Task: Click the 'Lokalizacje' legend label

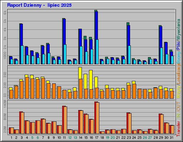Action: click(x=178, y=73)
